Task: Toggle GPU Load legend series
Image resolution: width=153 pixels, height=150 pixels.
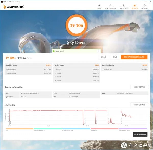Action: pos(104,129)
